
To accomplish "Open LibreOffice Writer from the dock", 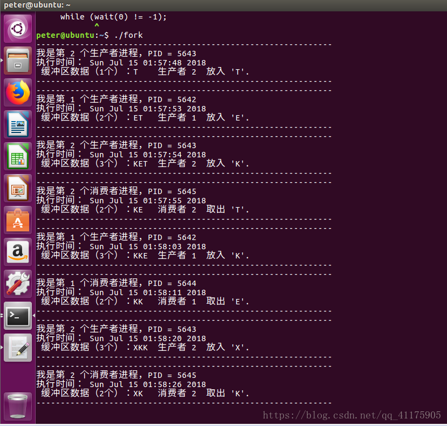I will tap(18, 124).
